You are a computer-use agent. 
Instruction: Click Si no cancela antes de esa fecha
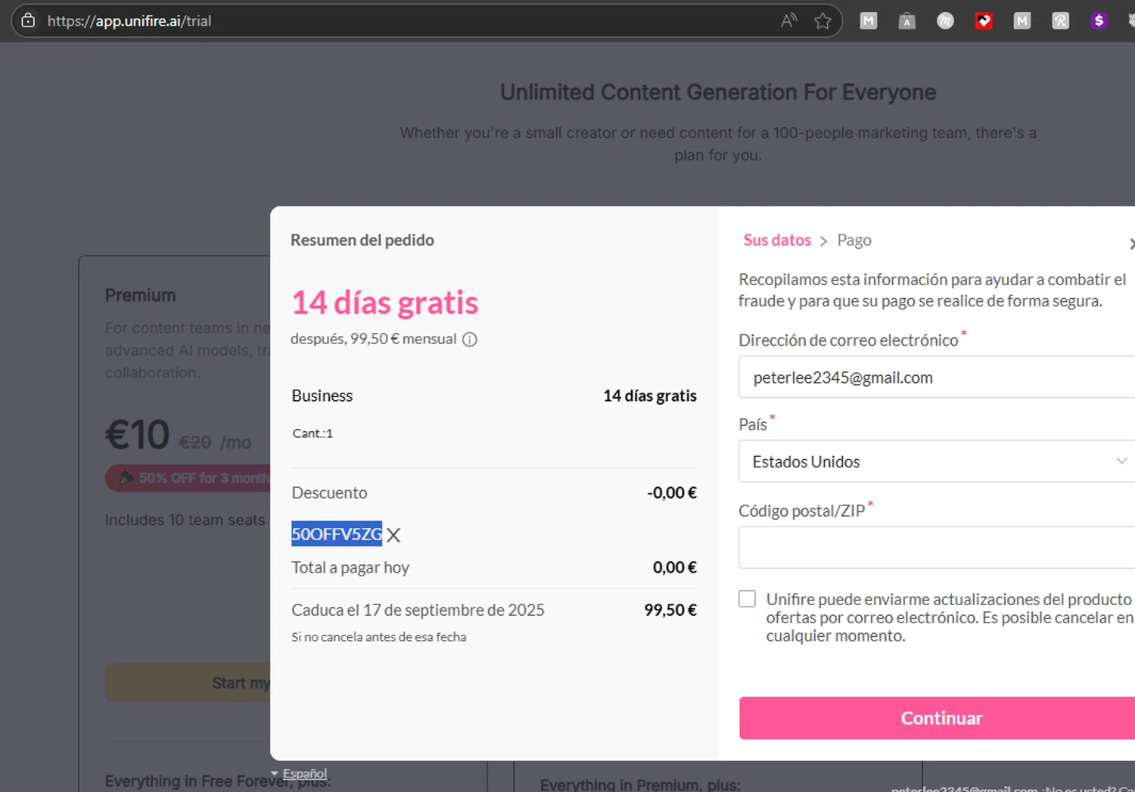(x=378, y=637)
